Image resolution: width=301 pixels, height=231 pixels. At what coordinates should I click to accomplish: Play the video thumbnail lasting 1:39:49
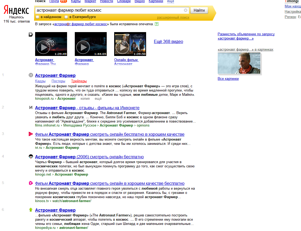51,44
